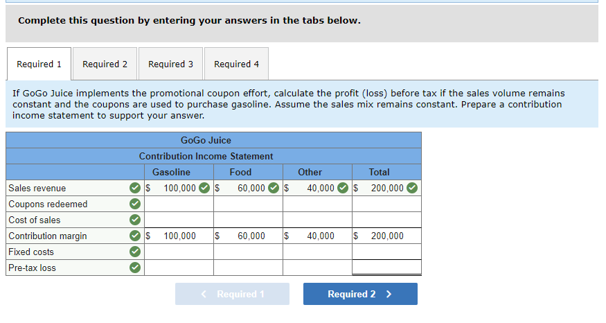Click green checkmark beside Cost of sales
Image resolution: width=606 pixels, height=323 pixels.
coord(135,220)
